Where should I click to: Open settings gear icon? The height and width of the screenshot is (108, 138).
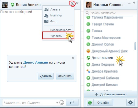click(130, 102)
